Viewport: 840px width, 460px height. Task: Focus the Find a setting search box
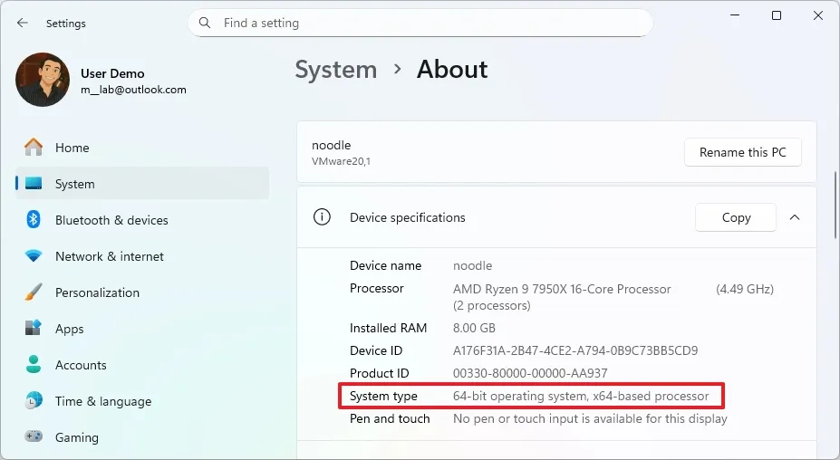pos(420,23)
